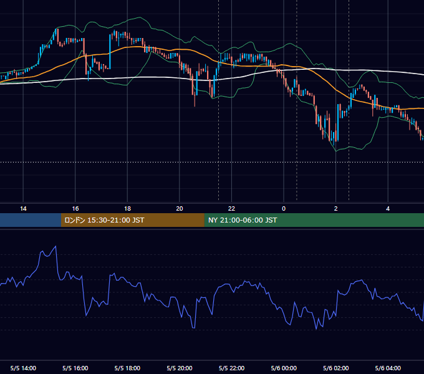The width and height of the screenshot is (424, 374).
Task: Click the 5/5 22:00 date label
Action: 231,368
